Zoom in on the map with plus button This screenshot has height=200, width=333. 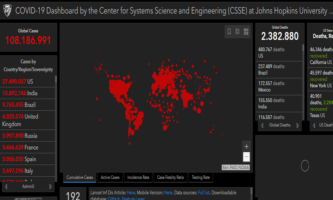tap(246, 146)
